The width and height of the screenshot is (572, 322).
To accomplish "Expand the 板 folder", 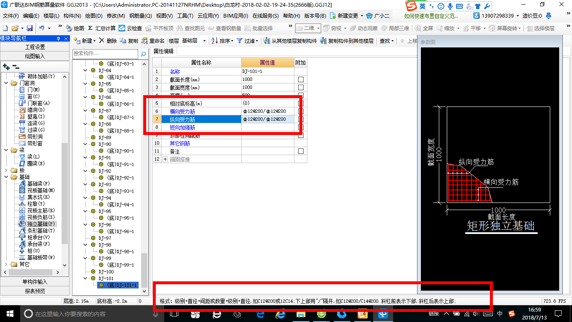I will point(6,170).
